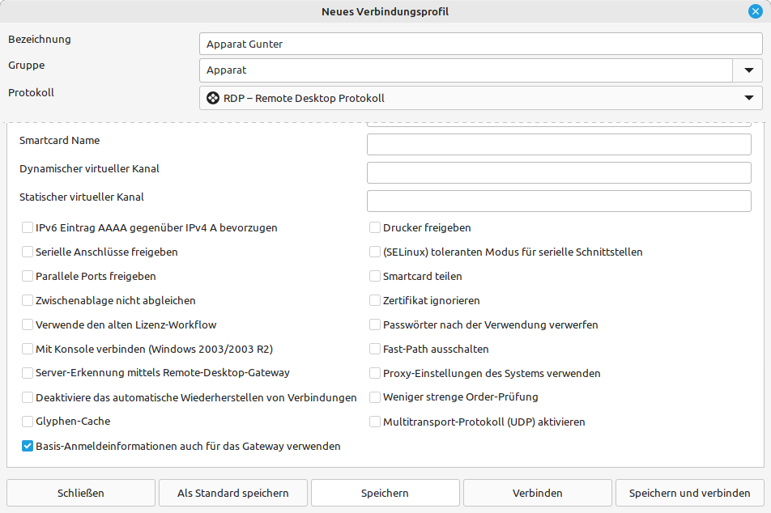Click the Dynamischer virtueller Kanal field
771x513 pixels.
click(559, 173)
